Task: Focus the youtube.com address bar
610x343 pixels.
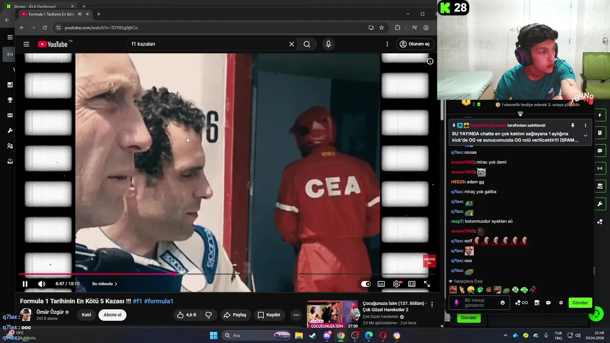Action: coord(210,28)
